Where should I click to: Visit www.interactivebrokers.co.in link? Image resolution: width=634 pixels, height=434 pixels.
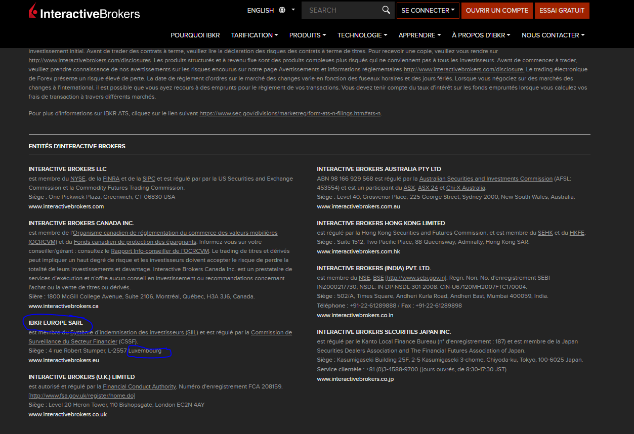click(x=355, y=315)
